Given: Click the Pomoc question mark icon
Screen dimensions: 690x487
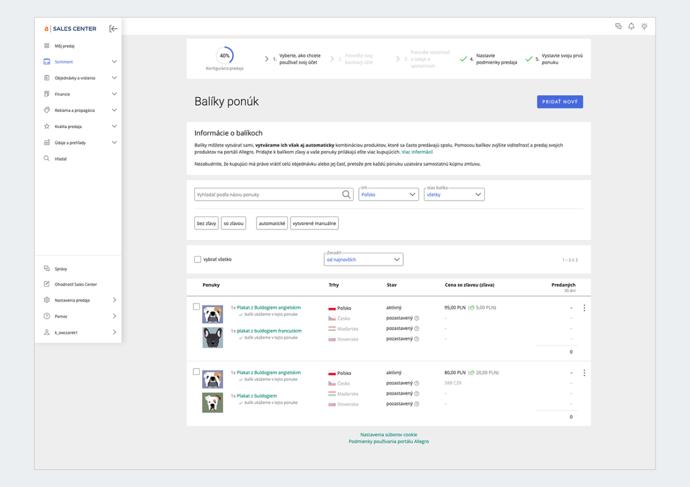Looking at the screenshot, I should (47, 316).
